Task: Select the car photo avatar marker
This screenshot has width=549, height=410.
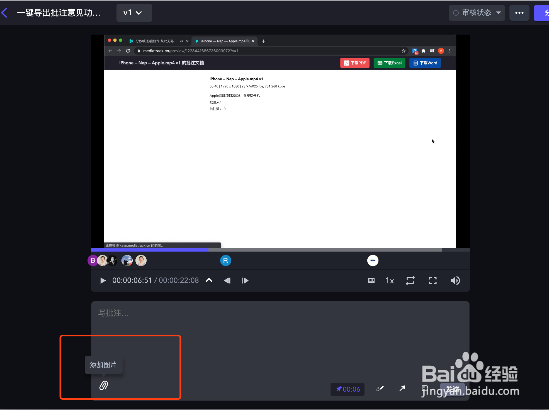Action: [x=127, y=261]
